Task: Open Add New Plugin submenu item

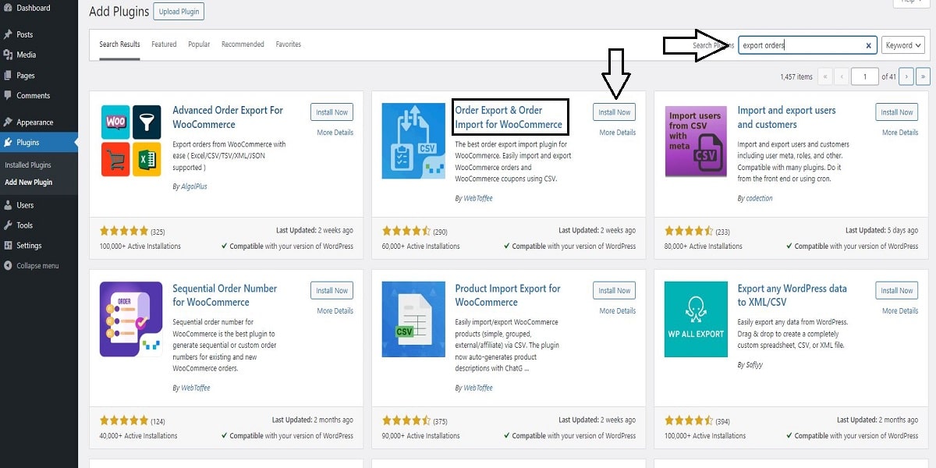Action: pos(29,183)
